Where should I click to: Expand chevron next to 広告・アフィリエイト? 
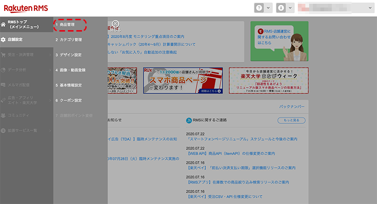50,100
